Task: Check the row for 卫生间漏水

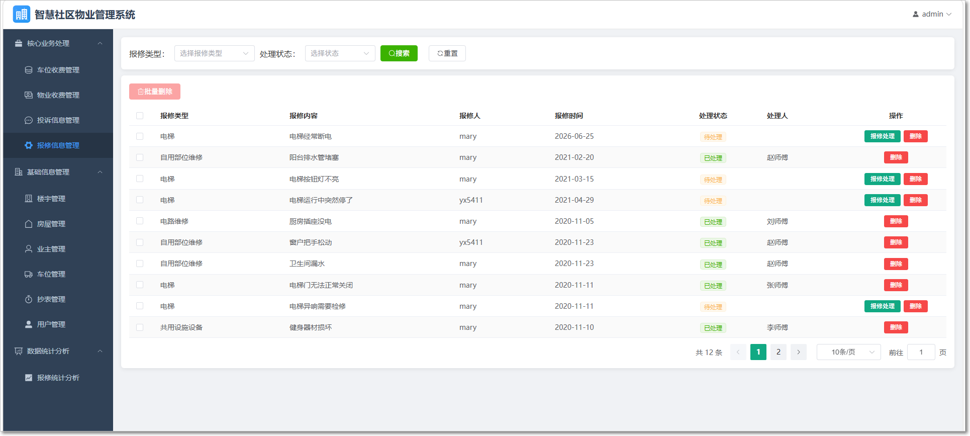Action: click(140, 264)
